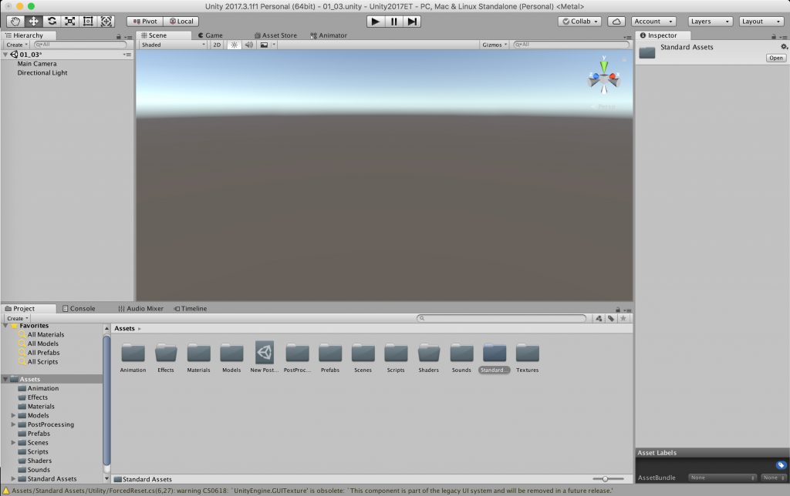790x496 pixels.
Task: Click the project tree vertical scrollbar
Action: point(106,400)
